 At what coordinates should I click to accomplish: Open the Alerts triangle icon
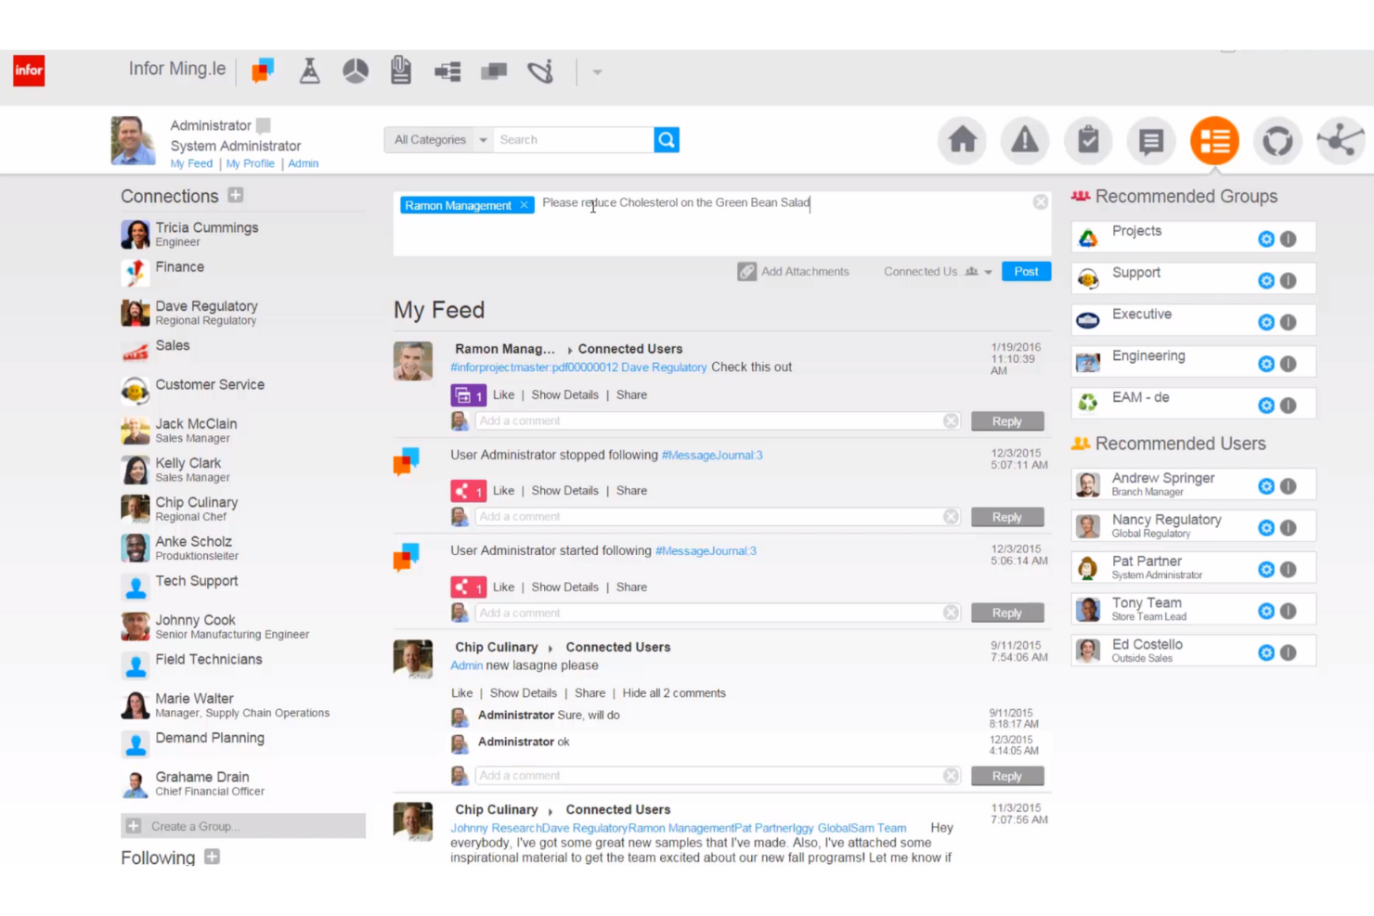click(x=1025, y=141)
